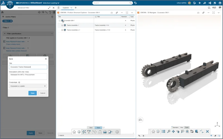This screenshot has height=139, width=223.
Task: Click the blue X icon in 3D toolbar
Action: [x=207, y=132]
